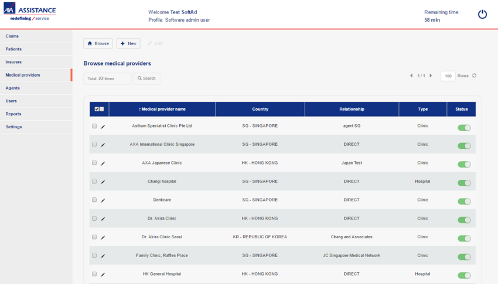Viewport: 498px width, 284px height.
Task: Edit Denticare pencil icon
Action: click(103, 200)
